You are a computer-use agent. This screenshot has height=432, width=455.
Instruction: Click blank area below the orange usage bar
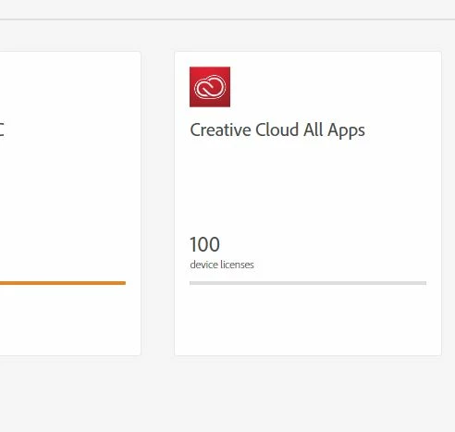click(70, 319)
